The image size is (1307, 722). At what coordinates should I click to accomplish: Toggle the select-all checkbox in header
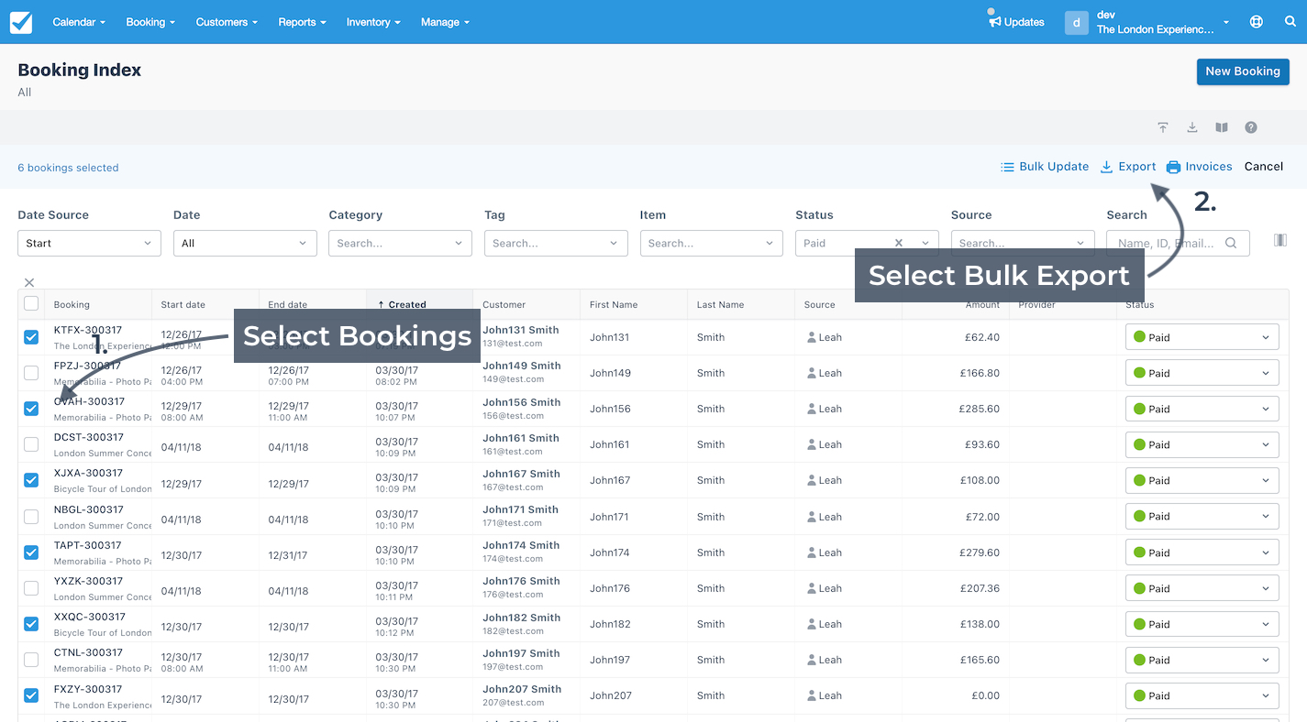(31, 303)
